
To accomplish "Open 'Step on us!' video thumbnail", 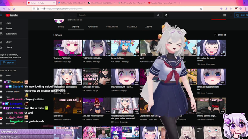I will [x=68, y=105].
